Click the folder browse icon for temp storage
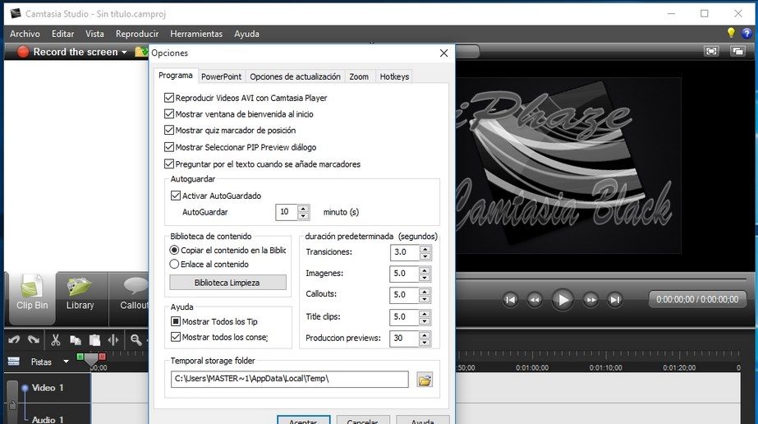 pyautogui.click(x=425, y=380)
